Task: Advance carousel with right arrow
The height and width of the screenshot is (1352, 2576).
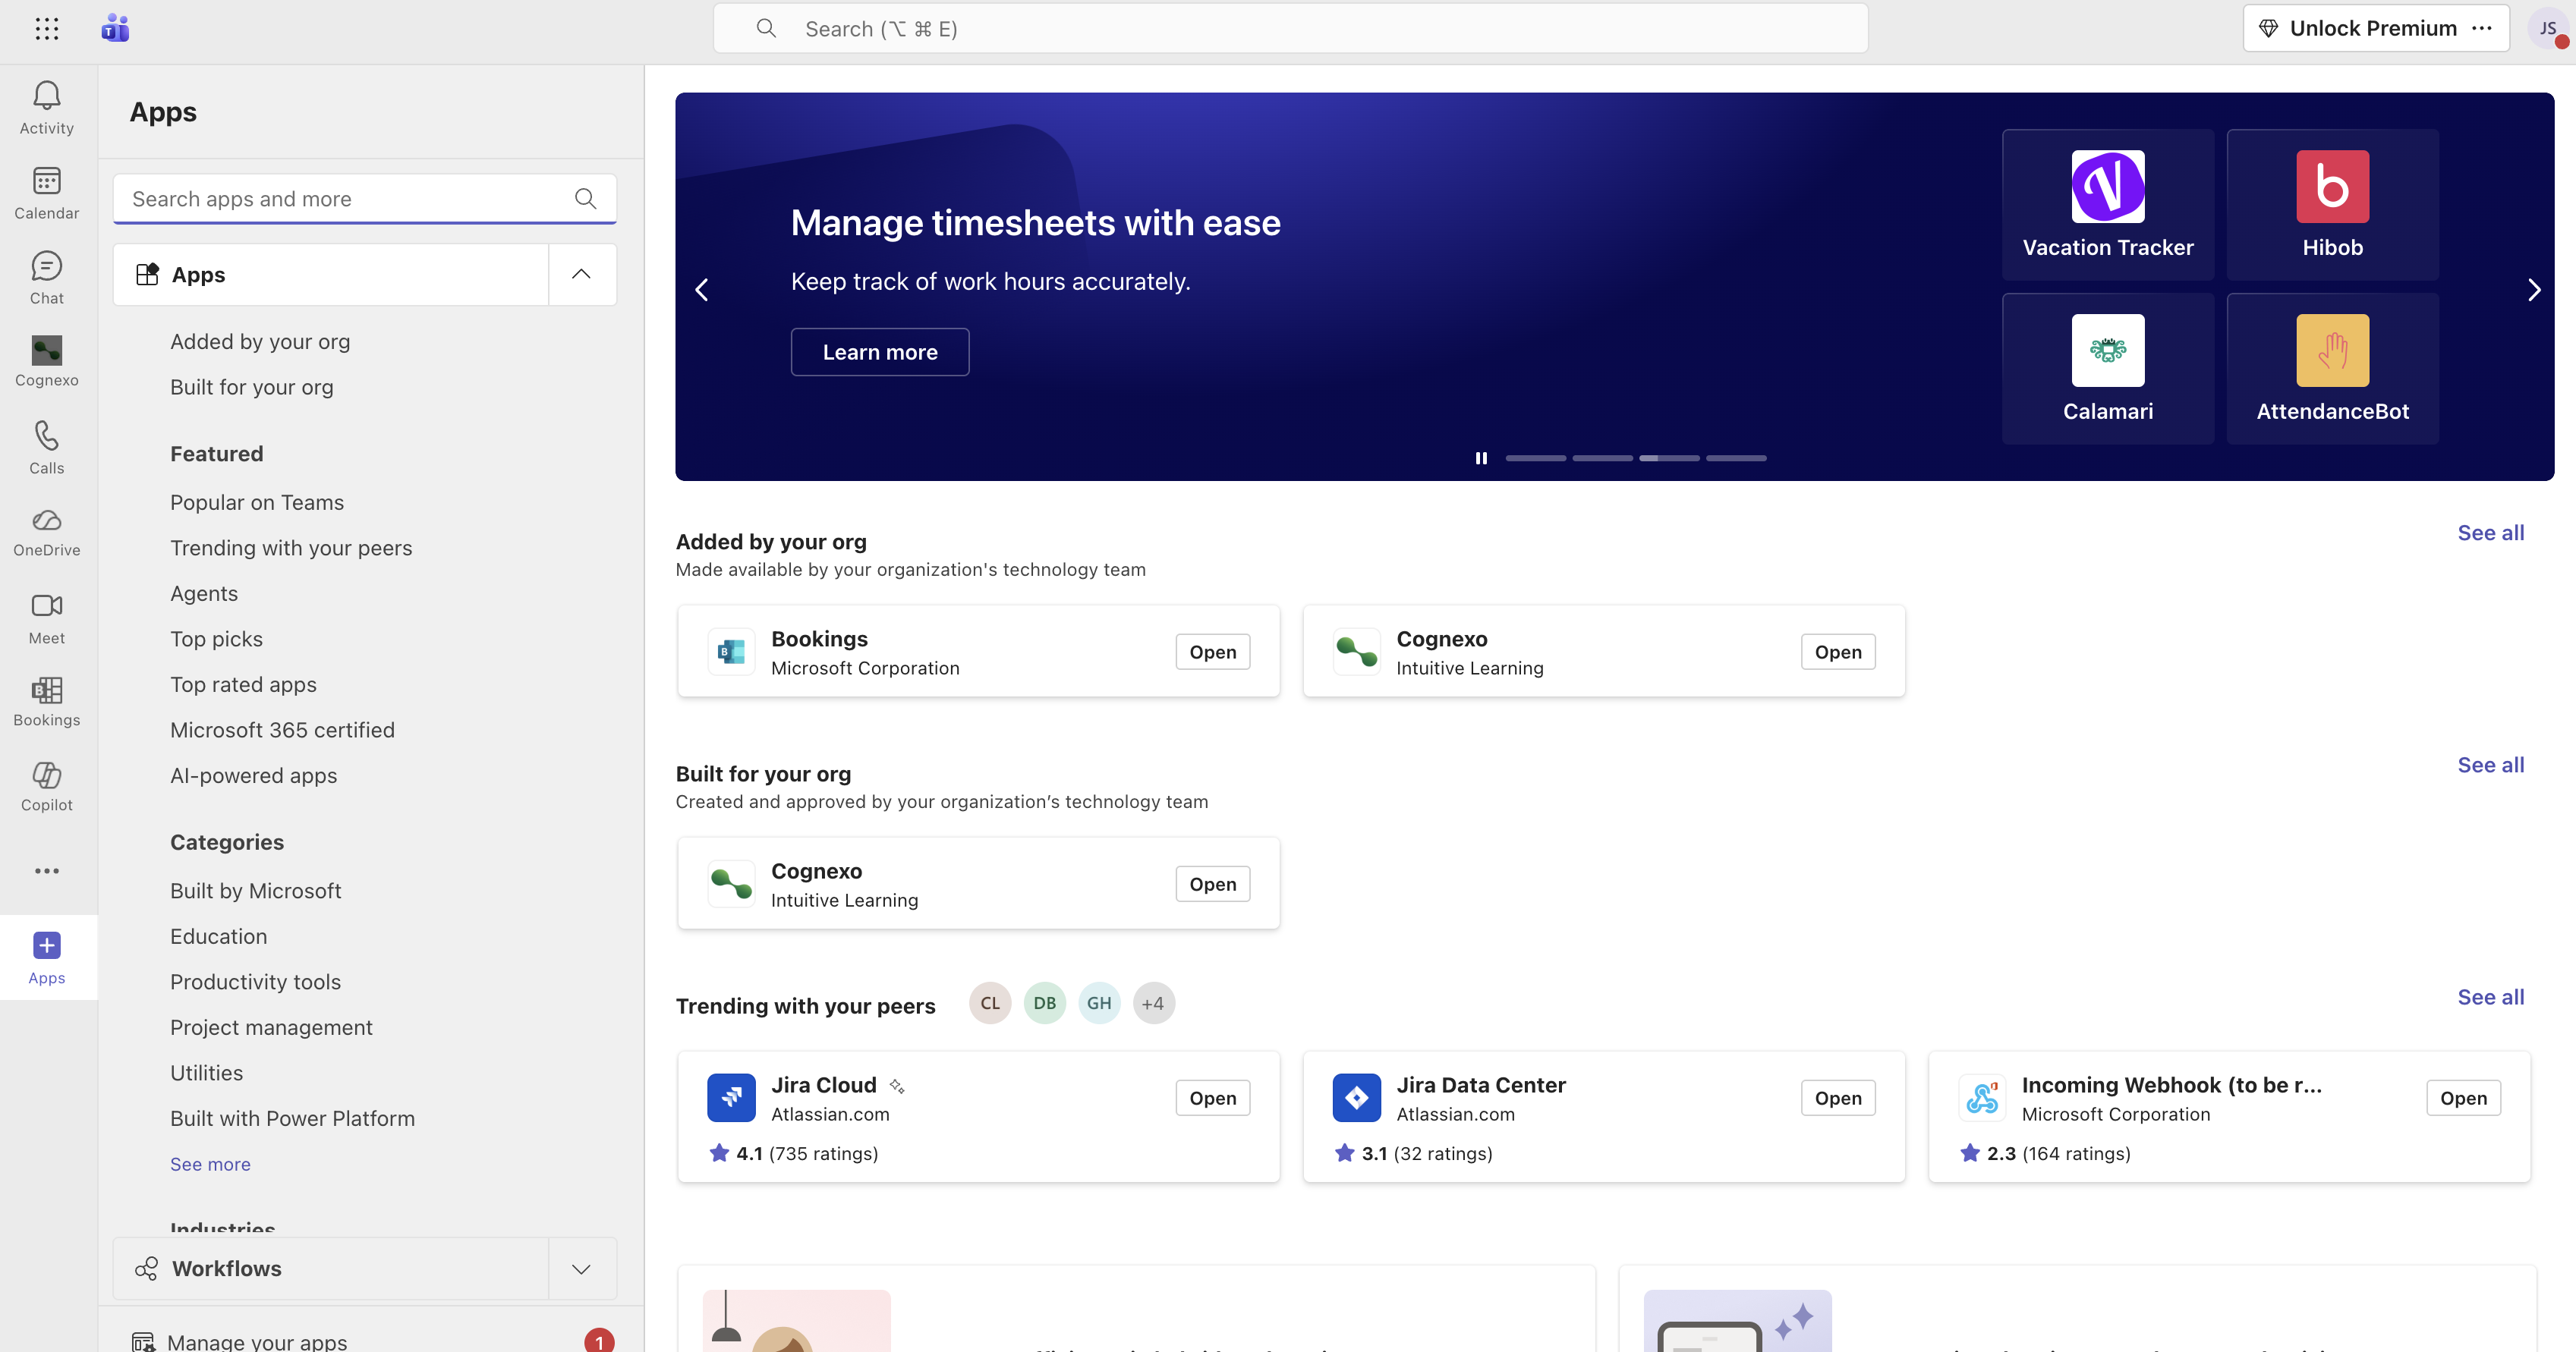Action: tap(2534, 289)
